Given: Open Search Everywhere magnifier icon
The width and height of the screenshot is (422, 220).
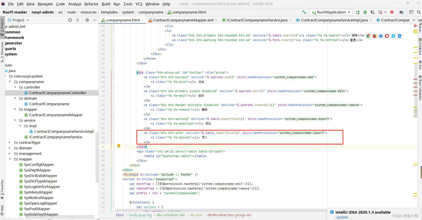Looking at the screenshot, I should coord(419,12).
